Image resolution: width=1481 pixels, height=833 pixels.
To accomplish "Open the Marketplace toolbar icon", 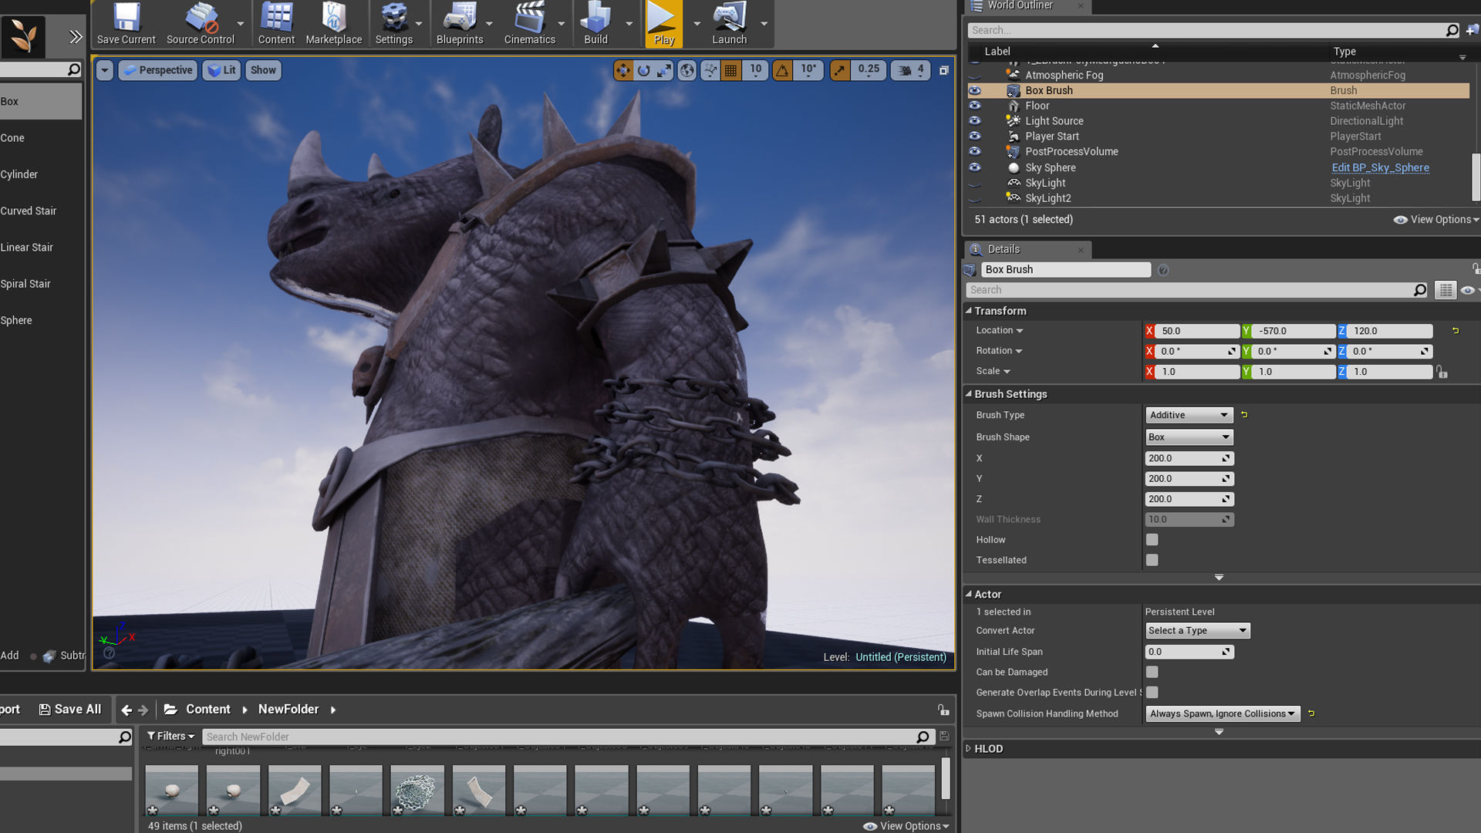I will point(333,24).
